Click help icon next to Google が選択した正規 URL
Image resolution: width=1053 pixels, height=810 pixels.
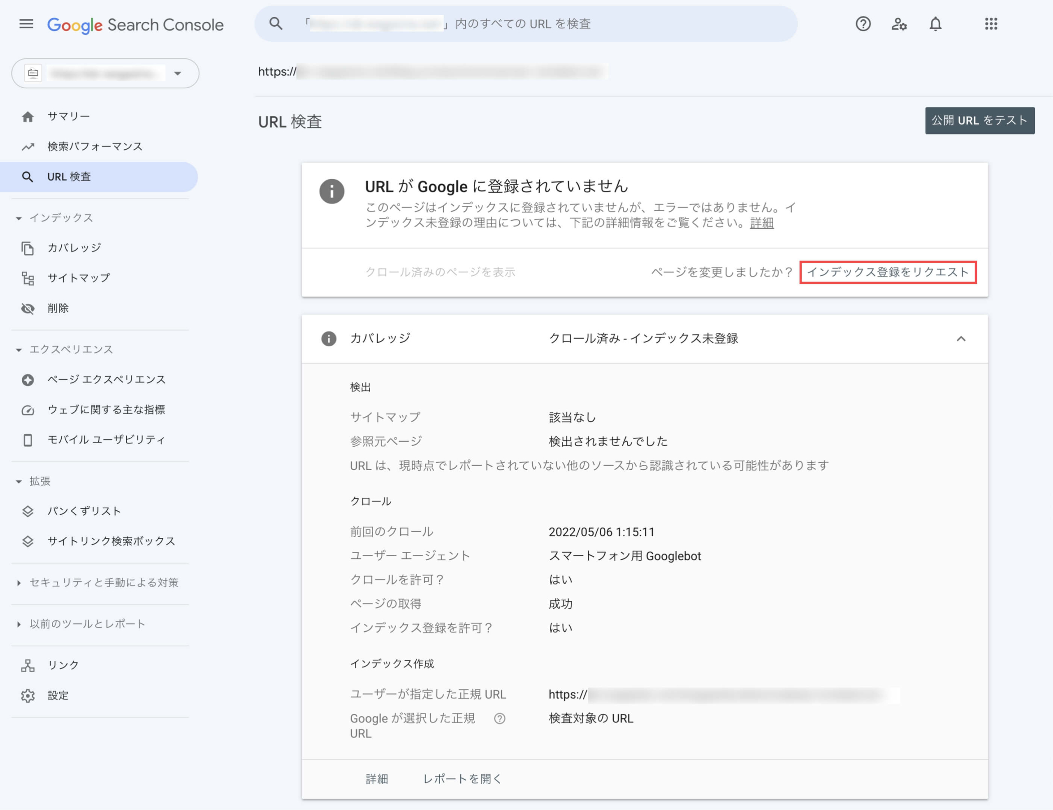[499, 718]
